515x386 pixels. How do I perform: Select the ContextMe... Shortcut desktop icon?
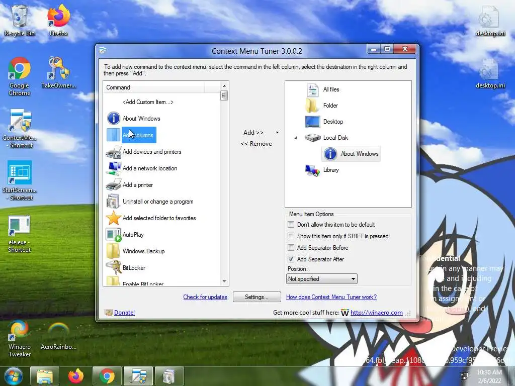click(20, 129)
